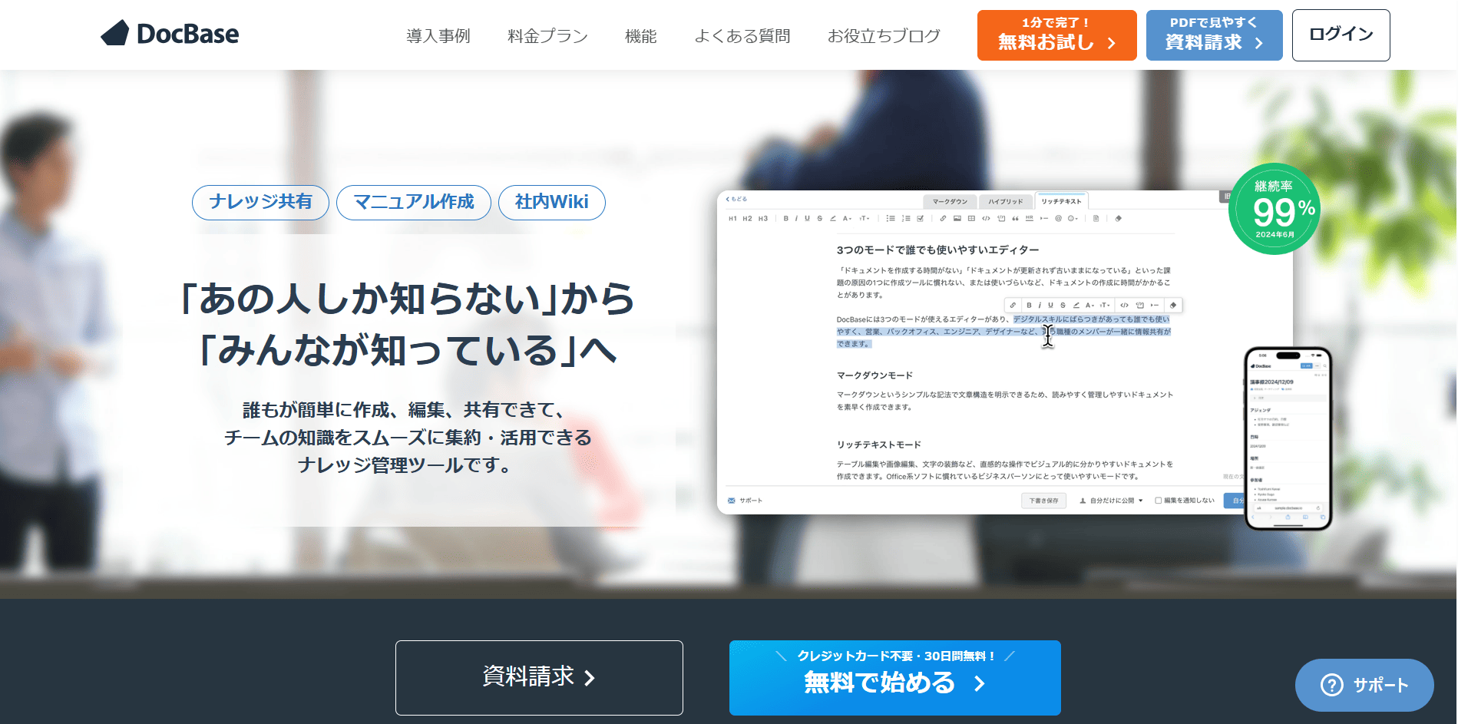1458x724 pixels.
Task: Open font size dropdown in main toolbar
Action: pos(865,219)
